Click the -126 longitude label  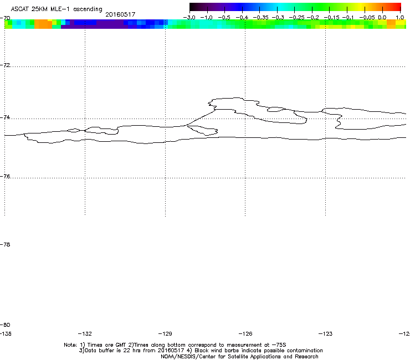tap(245, 333)
